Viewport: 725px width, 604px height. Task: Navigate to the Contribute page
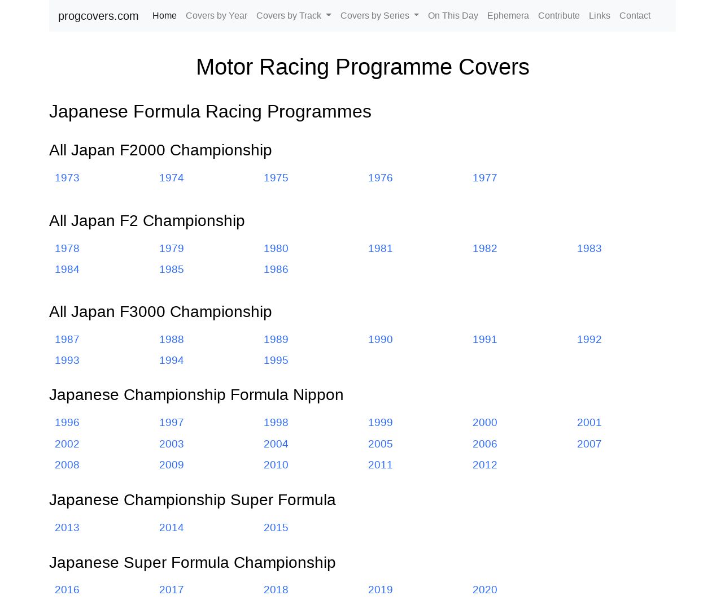(x=558, y=16)
